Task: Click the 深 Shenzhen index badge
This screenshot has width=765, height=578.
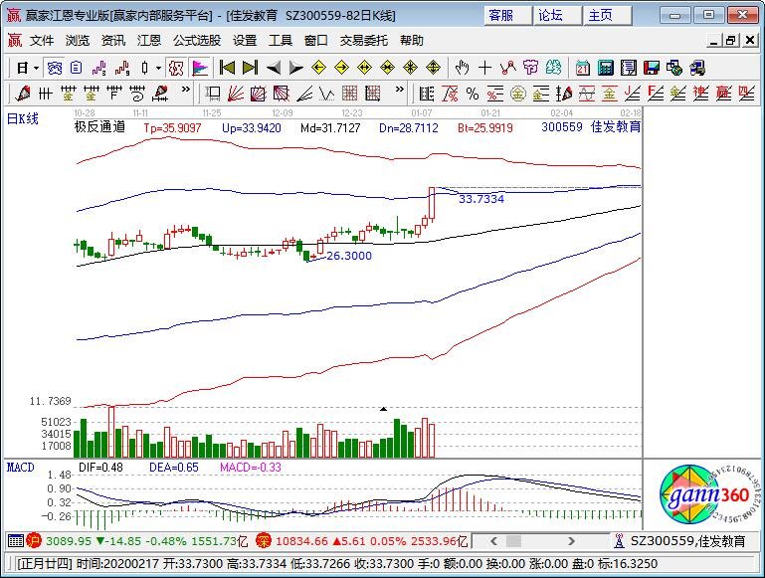Action: 264,540
